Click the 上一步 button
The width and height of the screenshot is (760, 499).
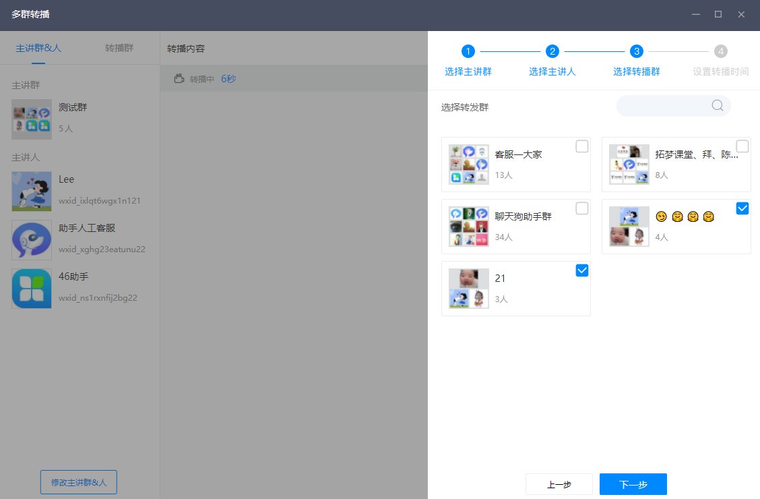click(x=559, y=484)
